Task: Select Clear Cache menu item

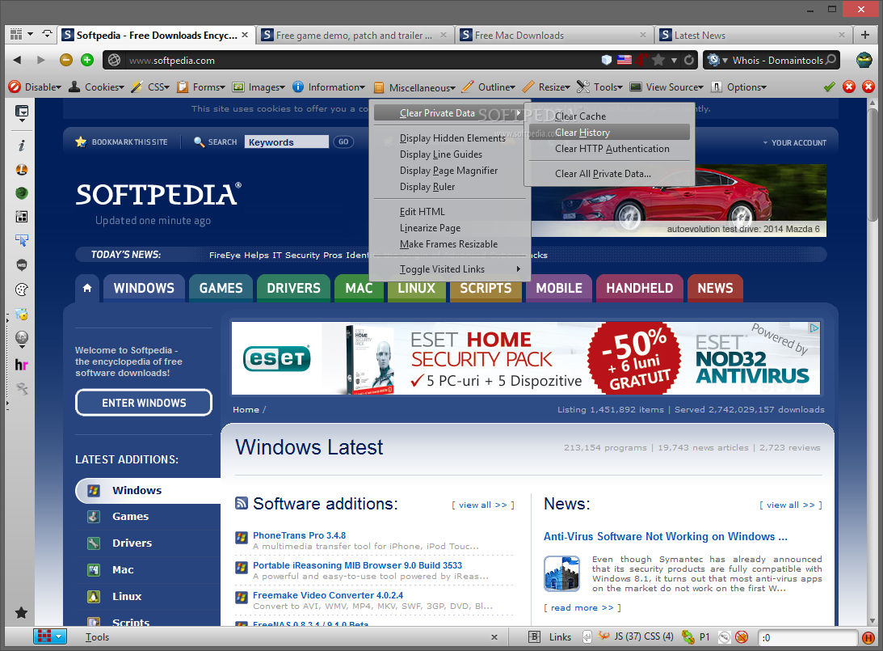Action: tap(608, 116)
